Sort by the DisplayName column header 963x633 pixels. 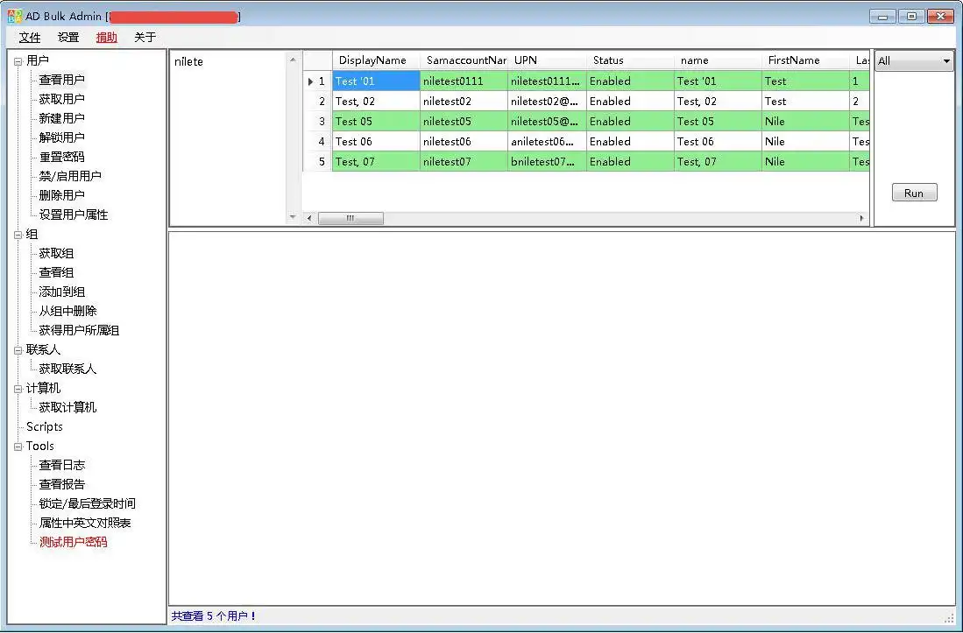377,60
